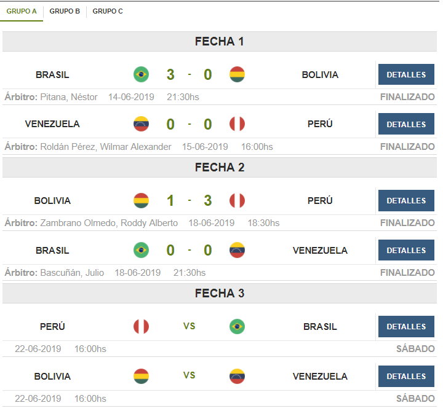Click Bolivia flag in Bolivia vs Venezuela fixture
Screen dimensions: 443x411
pyautogui.click(x=141, y=377)
